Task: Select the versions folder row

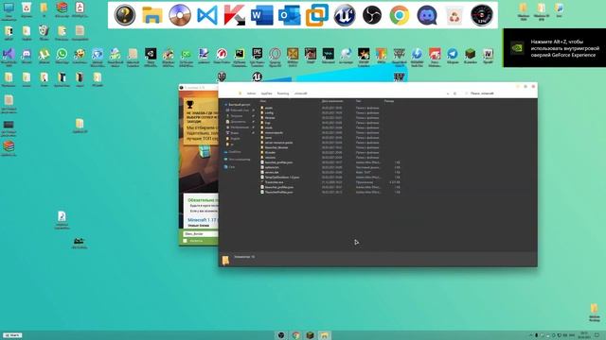Action: click(330, 158)
